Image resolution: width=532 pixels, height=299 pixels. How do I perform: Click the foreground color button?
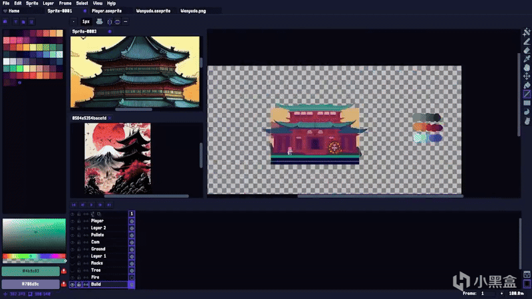click(31, 271)
